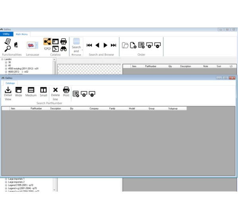Viewport: 238px width, 219px height.
Task: Click the binoculars icon in Catalog group
Action: tap(63, 49)
